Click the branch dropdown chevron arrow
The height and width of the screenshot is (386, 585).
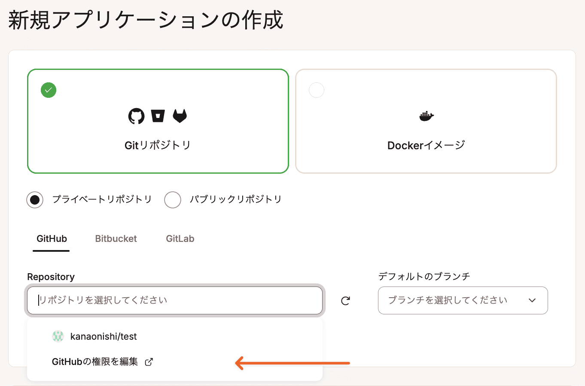532,300
